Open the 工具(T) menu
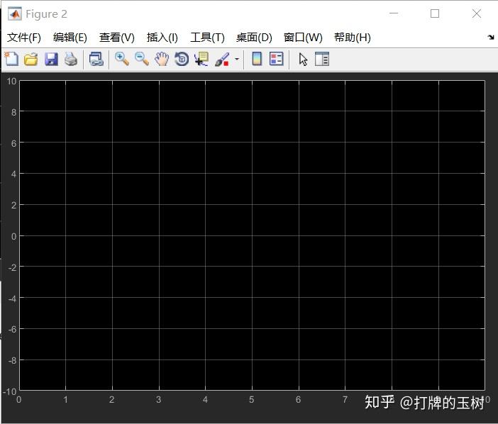Screen dimensions: 498x424 [x=207, y=38]
